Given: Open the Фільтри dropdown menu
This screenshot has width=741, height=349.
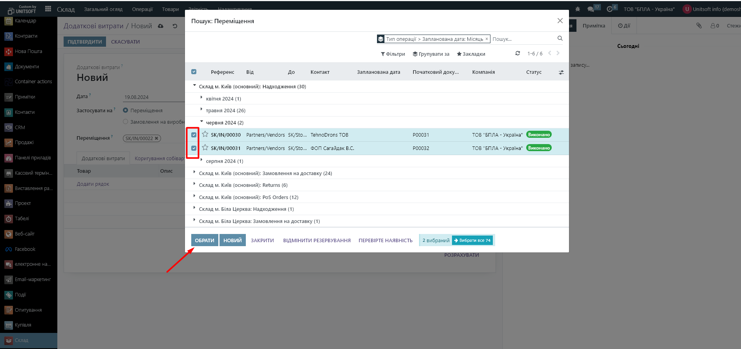Looking at the screenshot, I should (x=393, y=54).
